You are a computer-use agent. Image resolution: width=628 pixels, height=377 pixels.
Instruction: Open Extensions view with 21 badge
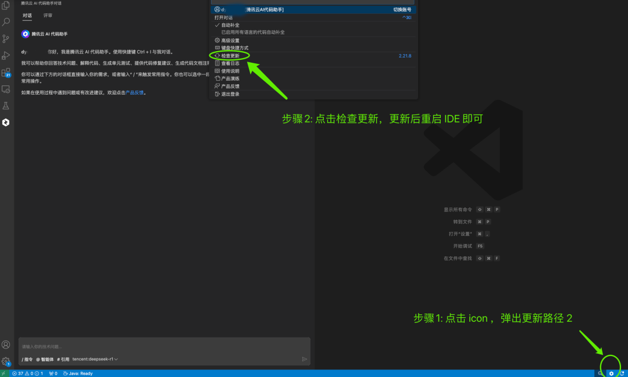pos(6,73)
